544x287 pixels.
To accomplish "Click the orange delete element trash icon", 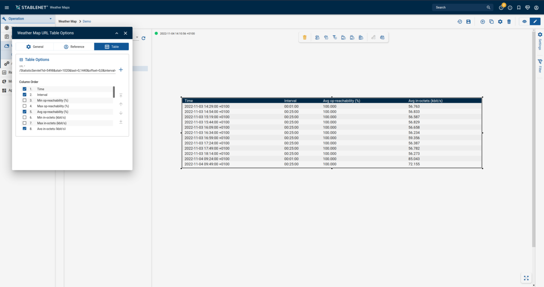I will point(305,38).
